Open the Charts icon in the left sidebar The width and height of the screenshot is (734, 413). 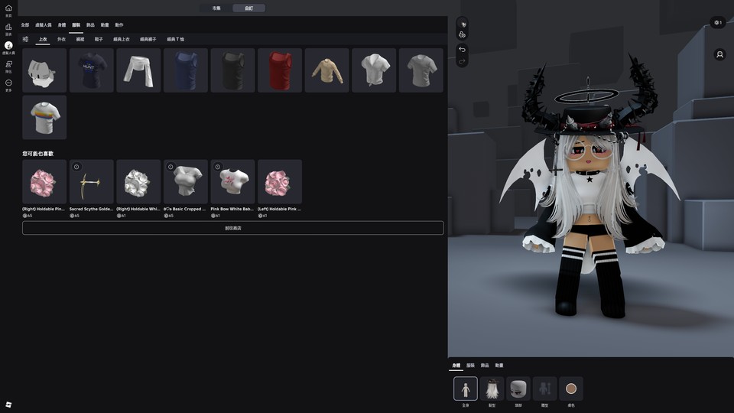[x=8, y=28]
